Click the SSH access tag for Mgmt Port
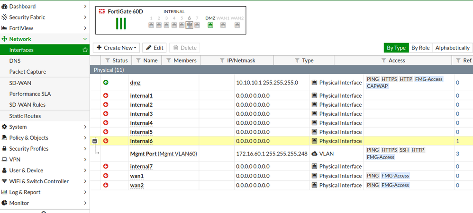This screenshot has height=213, width=473. [404, 150]
